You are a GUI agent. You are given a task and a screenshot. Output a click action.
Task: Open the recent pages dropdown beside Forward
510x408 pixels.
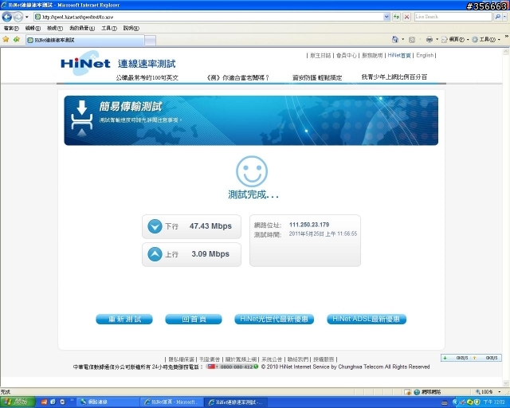click(x=26, y=17)
